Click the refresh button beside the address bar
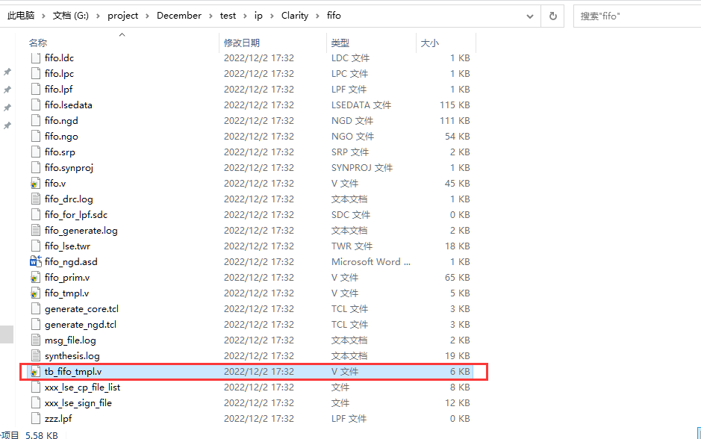Viewport: 701px width, 439px height. (x=553, y=16)
